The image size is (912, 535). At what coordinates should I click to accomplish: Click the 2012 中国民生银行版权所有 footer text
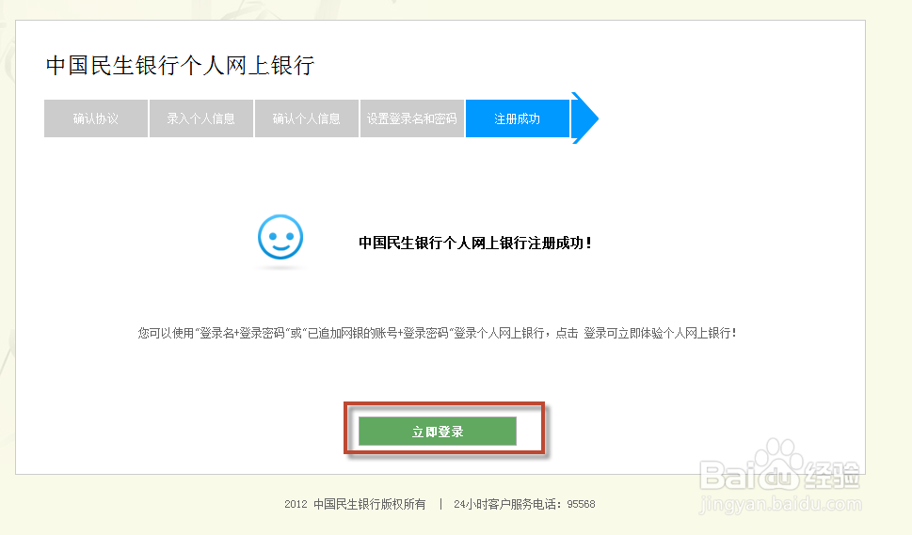click(355, 504)
